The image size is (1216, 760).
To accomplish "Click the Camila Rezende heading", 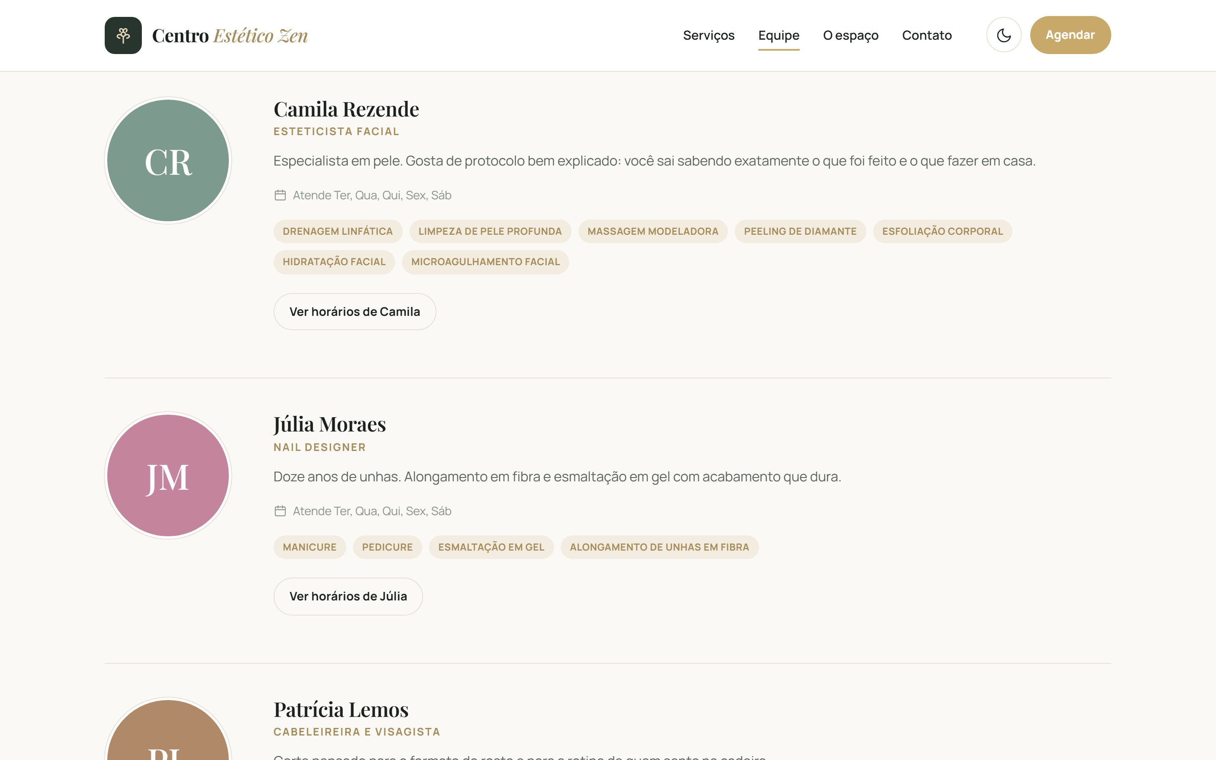I will [346, 109].
